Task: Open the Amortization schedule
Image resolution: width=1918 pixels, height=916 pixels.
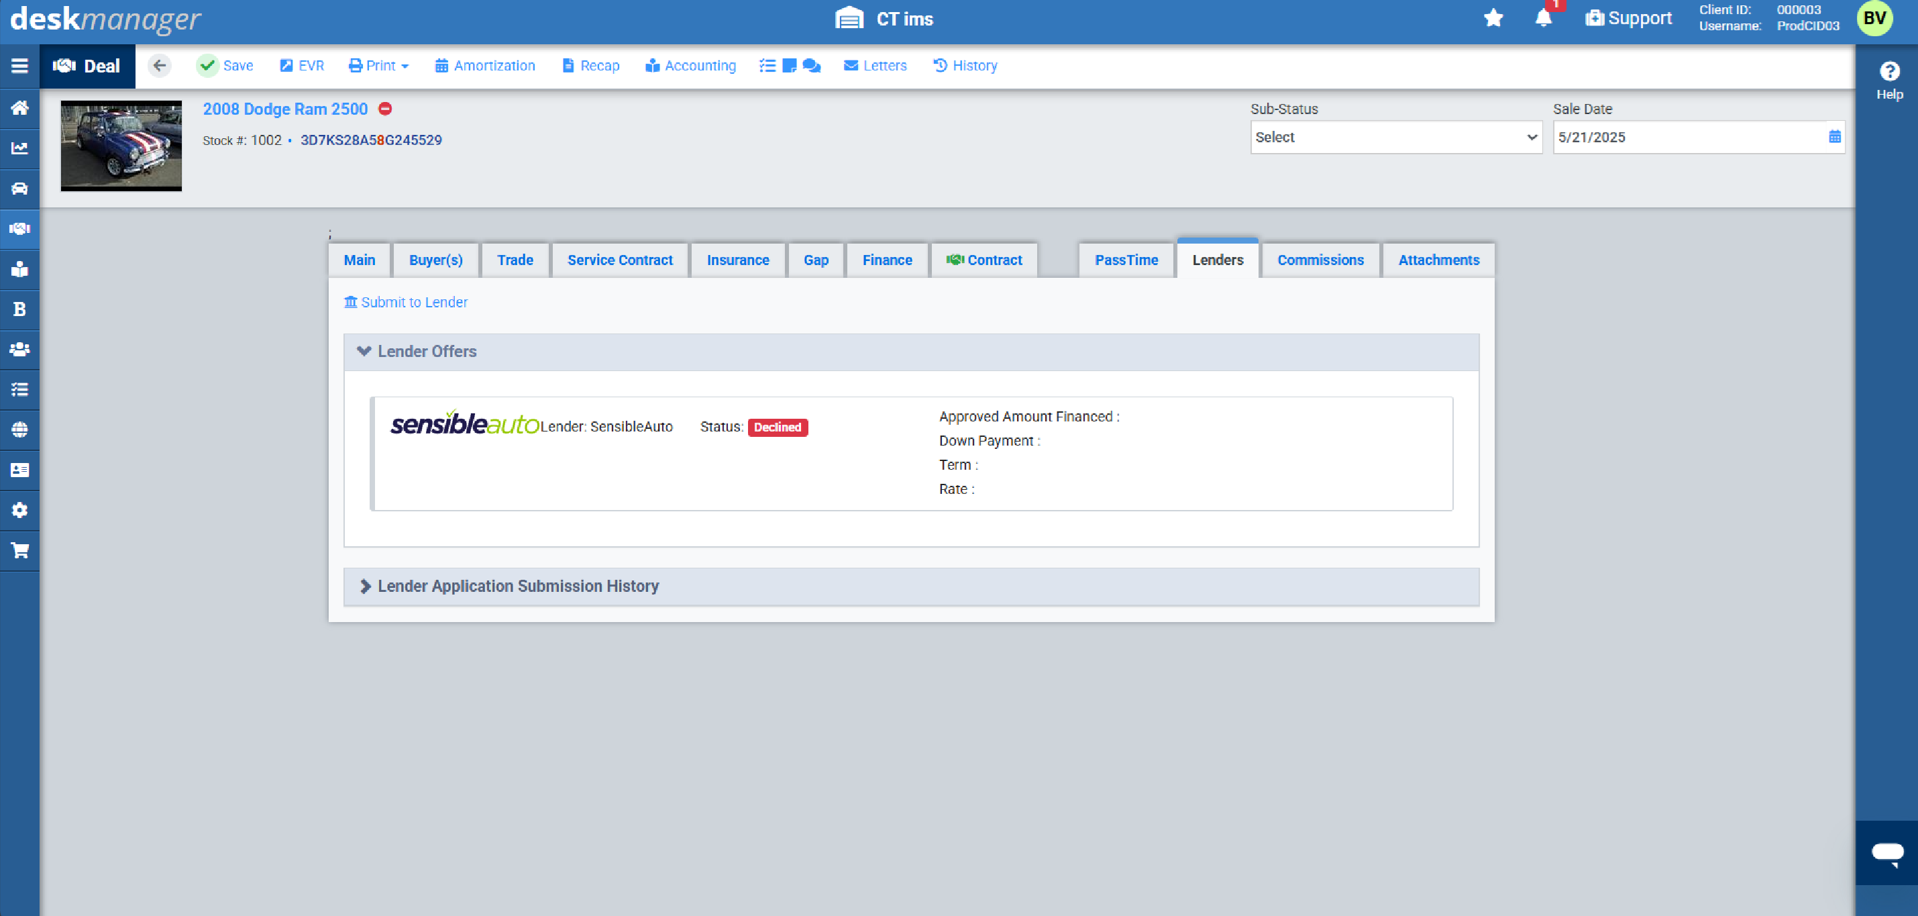Action: click(x=485, y=66)
